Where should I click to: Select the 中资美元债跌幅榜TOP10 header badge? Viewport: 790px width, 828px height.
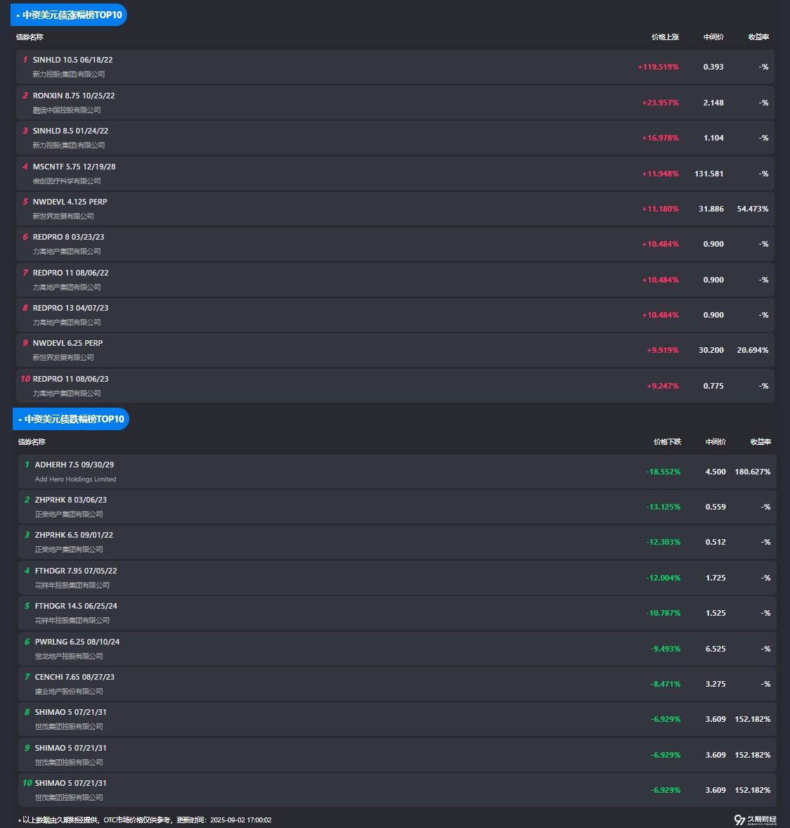[71, 419]
